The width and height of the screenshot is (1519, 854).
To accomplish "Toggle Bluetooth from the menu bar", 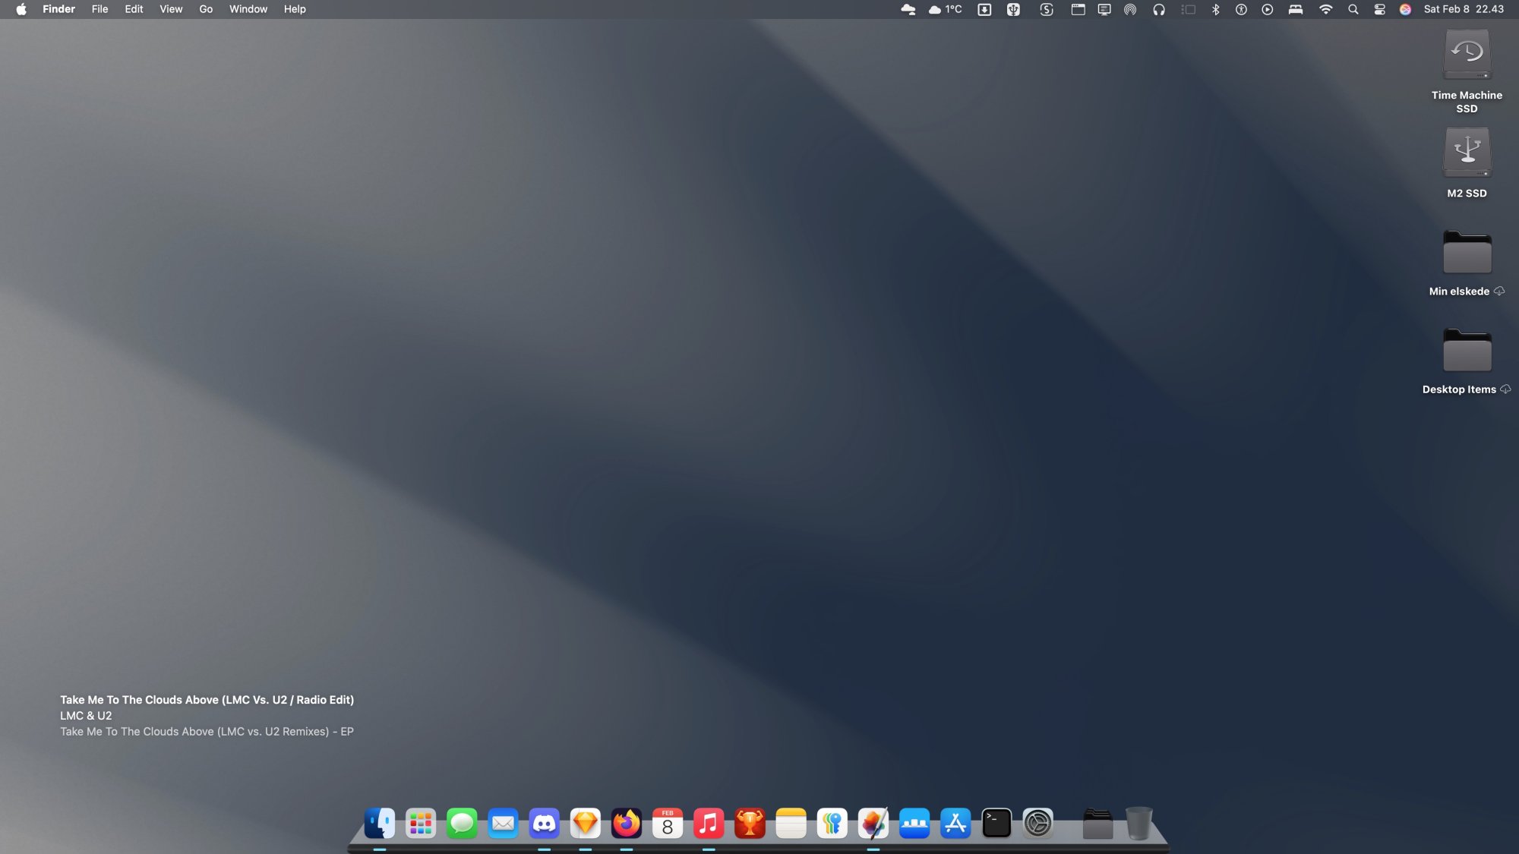I will pyautogui.click(x=1214, y=9).
